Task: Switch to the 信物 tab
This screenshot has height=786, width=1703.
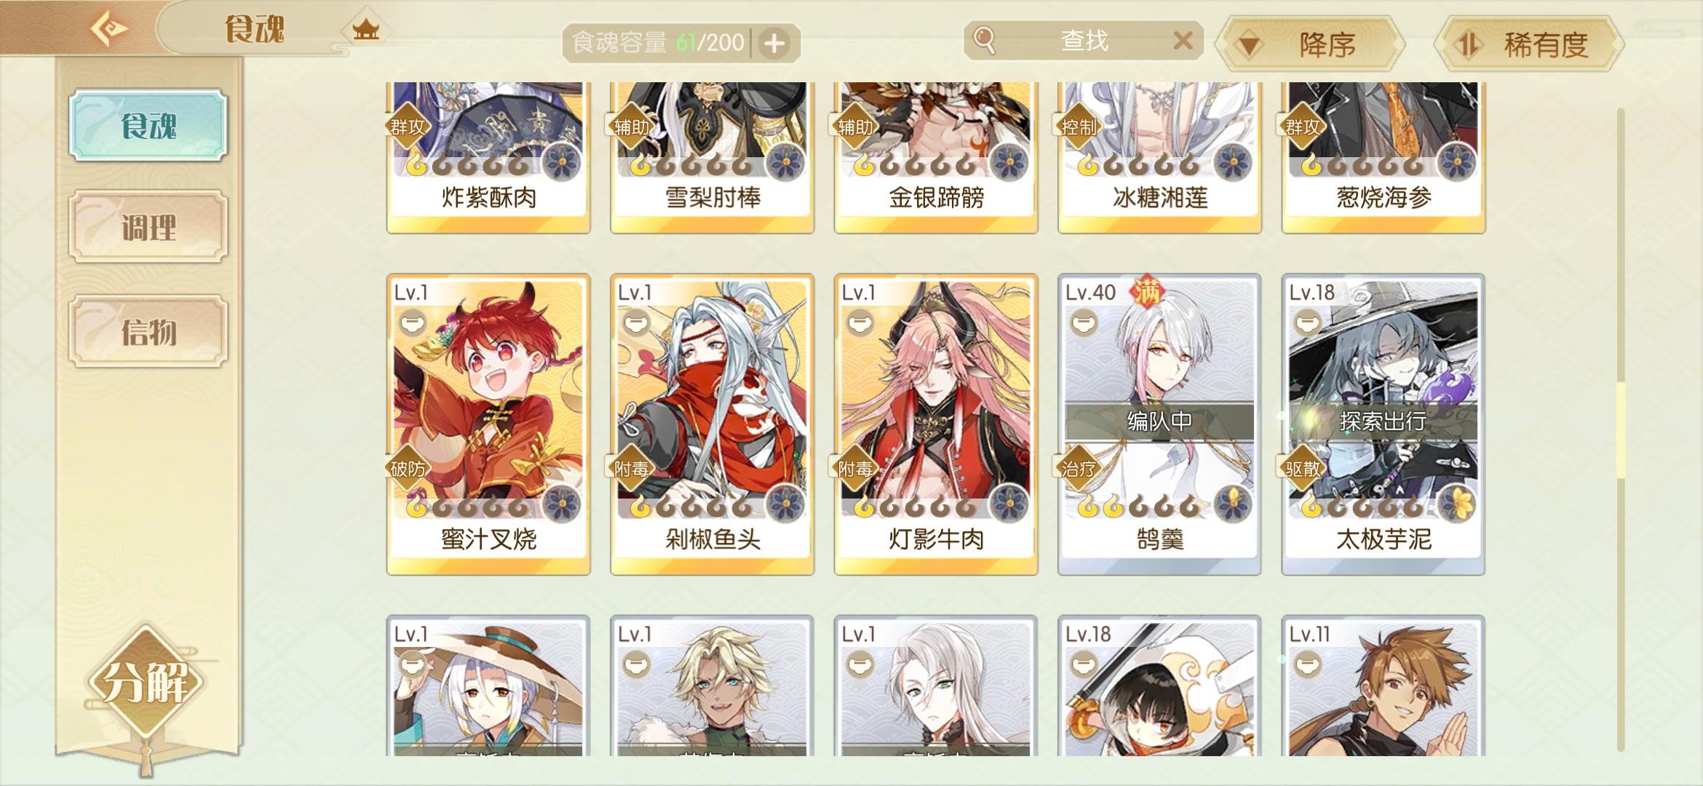Action: (148, 332)
